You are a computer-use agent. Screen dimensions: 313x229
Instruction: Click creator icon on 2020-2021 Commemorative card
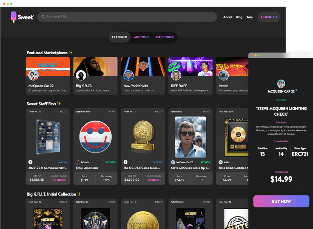tap(30, 162)
